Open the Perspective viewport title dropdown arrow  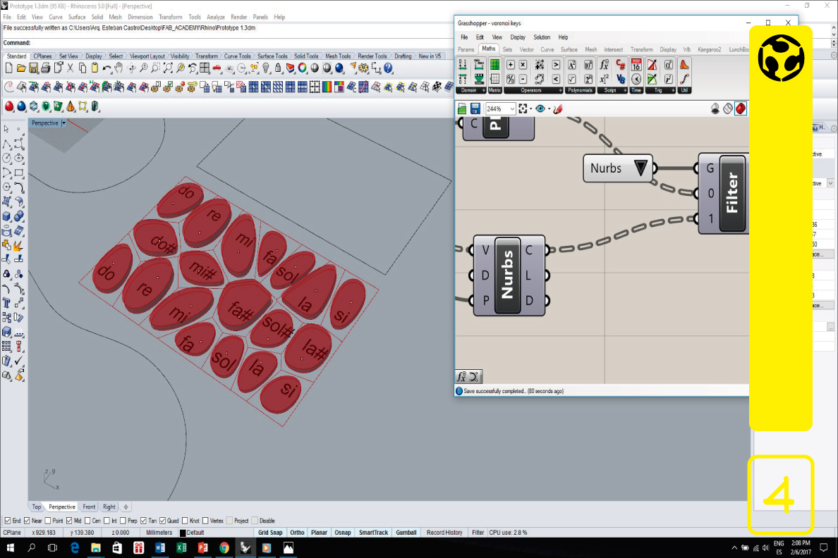[63, 123]
